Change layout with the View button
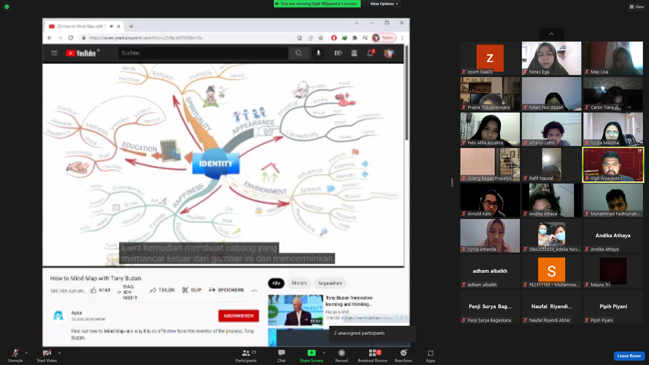 click(x=637, y=7)
